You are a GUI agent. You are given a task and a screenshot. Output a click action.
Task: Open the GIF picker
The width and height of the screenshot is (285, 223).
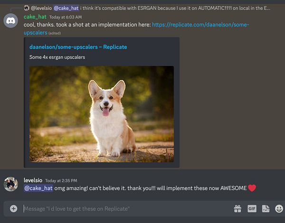tap(252, 209)
